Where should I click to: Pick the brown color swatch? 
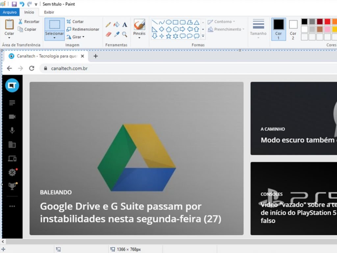click(x=320, y=29)
